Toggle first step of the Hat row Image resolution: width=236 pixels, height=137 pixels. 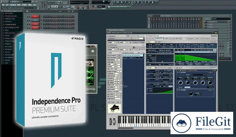[44, 24]
